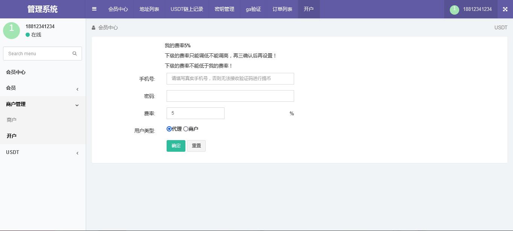Click the 手机号 phone number input field

[x=230, y=79]
